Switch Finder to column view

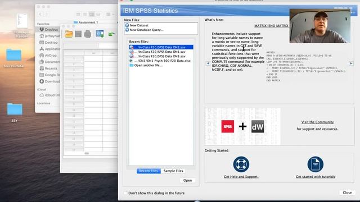(92, 14)
